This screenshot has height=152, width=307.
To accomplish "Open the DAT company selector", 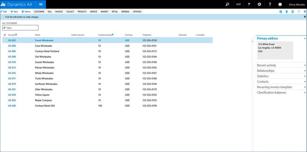I will pos(238,4).
